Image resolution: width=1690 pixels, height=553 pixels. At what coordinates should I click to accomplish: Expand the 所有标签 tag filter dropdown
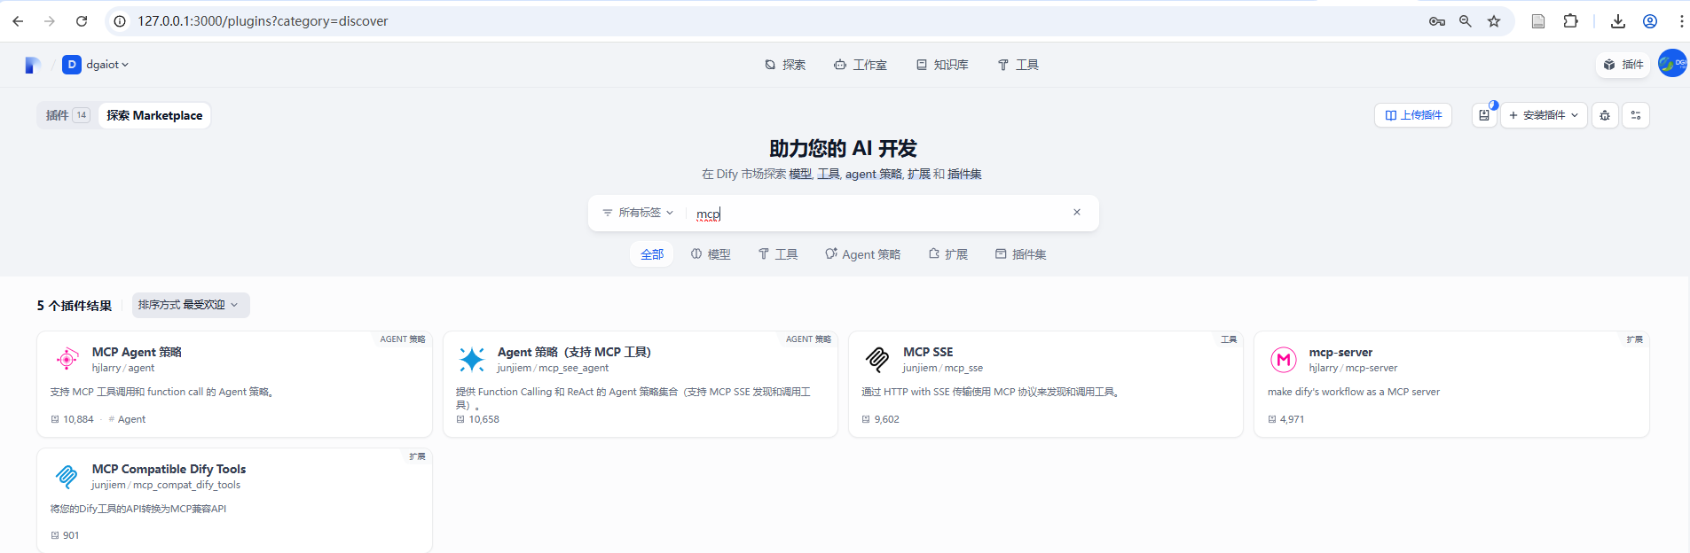click(638, 213)
